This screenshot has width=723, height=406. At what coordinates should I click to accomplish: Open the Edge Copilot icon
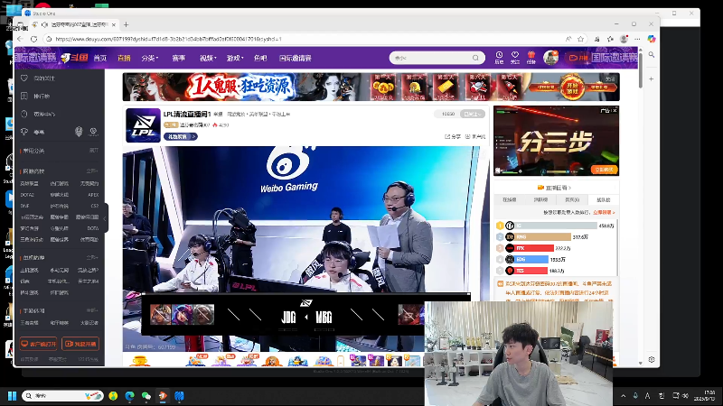(x=651, y=39)
